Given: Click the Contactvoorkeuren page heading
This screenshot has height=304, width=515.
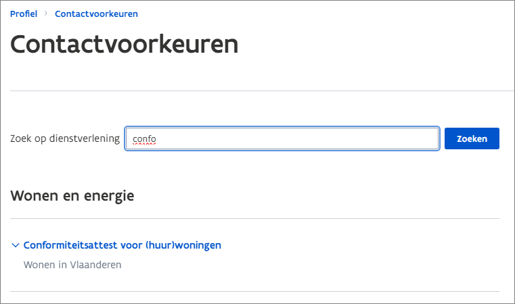Looking at the screenshot, I should 125,45.
